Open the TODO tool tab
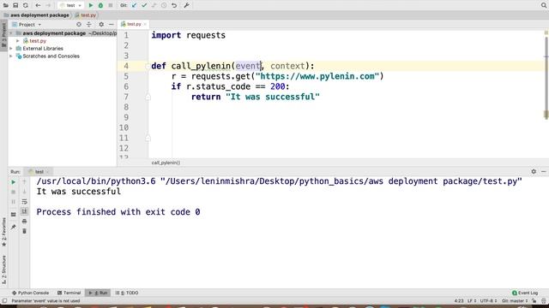 pos(127,293)
